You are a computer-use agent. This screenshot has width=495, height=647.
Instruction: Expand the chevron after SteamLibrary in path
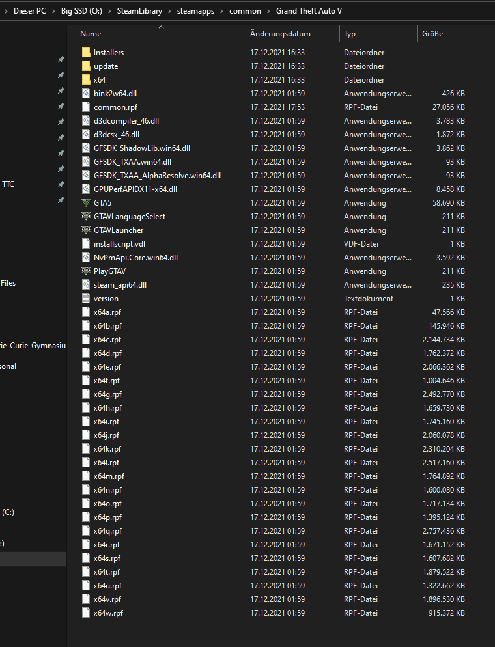coord(168,11)
